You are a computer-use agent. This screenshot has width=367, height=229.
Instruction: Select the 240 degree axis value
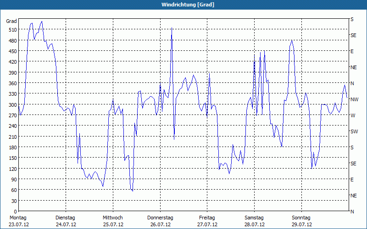[x=13, y=126]
